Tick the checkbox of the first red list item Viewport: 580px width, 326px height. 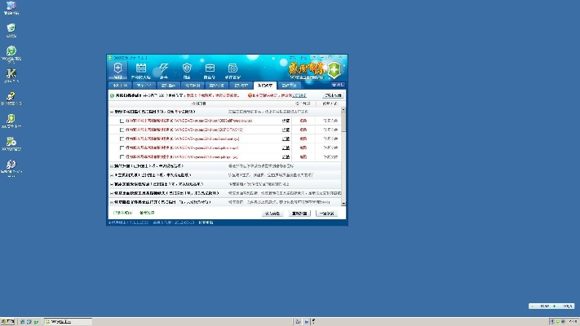click(x=122, y=121)
